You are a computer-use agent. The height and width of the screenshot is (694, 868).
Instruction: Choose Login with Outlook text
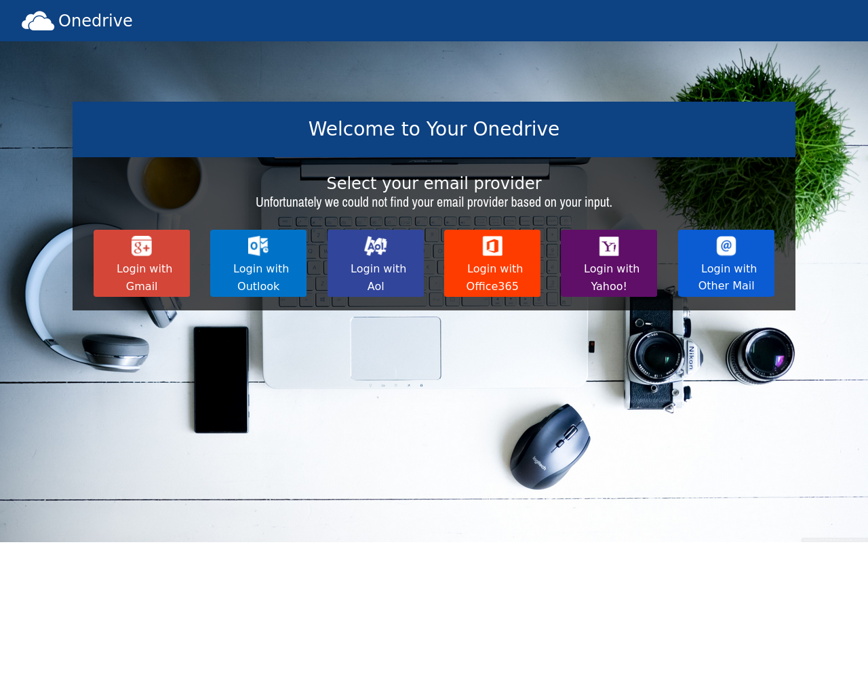click(x=260, y=277)
